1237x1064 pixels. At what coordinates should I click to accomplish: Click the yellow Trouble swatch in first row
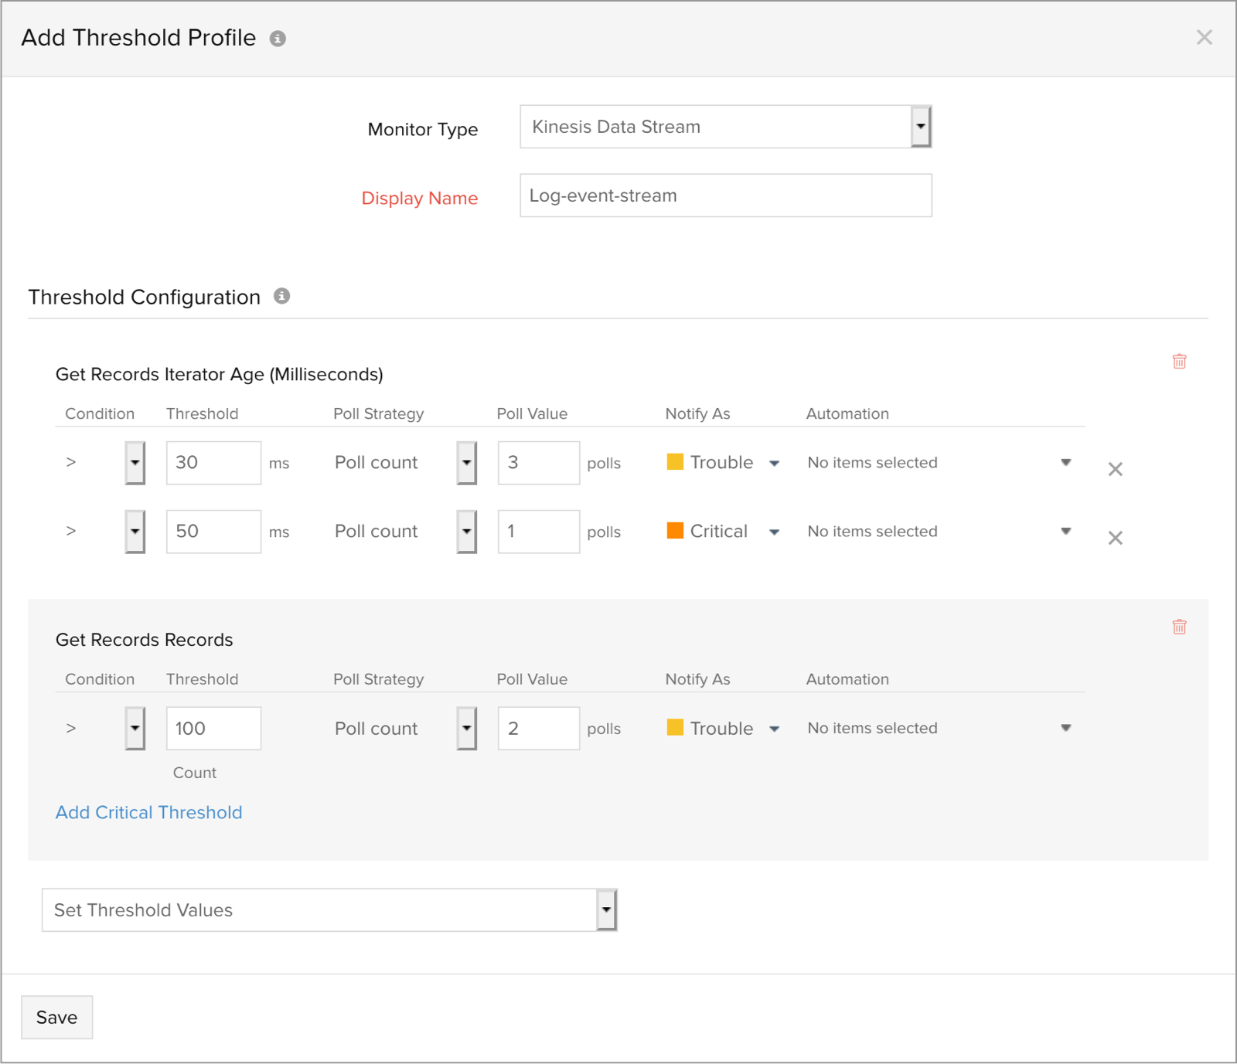point(675,462)
